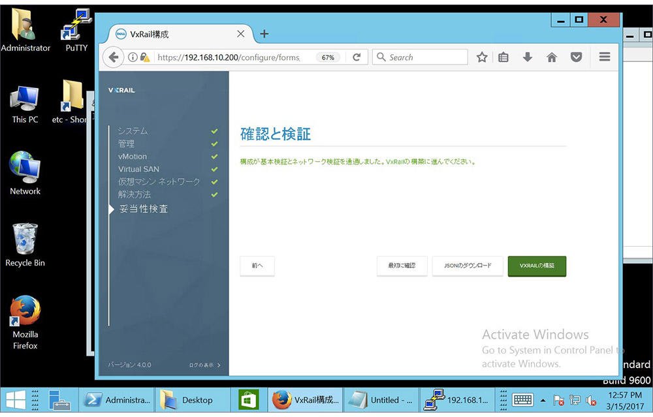Click the 前へ back button
Viewport: 653px width, 417px height.
pos(257,266)
